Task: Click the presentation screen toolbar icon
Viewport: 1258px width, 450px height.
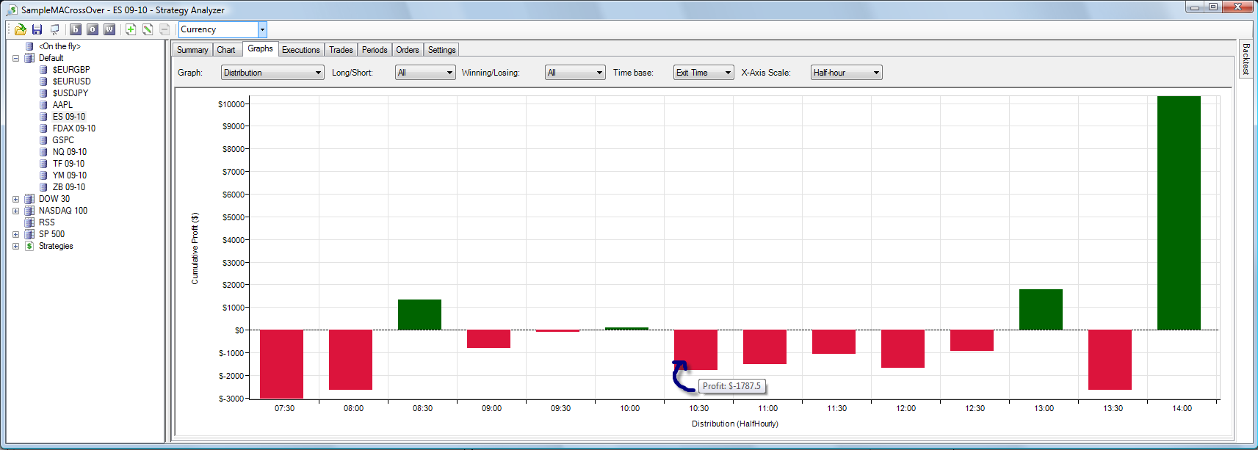Action: coord(54,29)
